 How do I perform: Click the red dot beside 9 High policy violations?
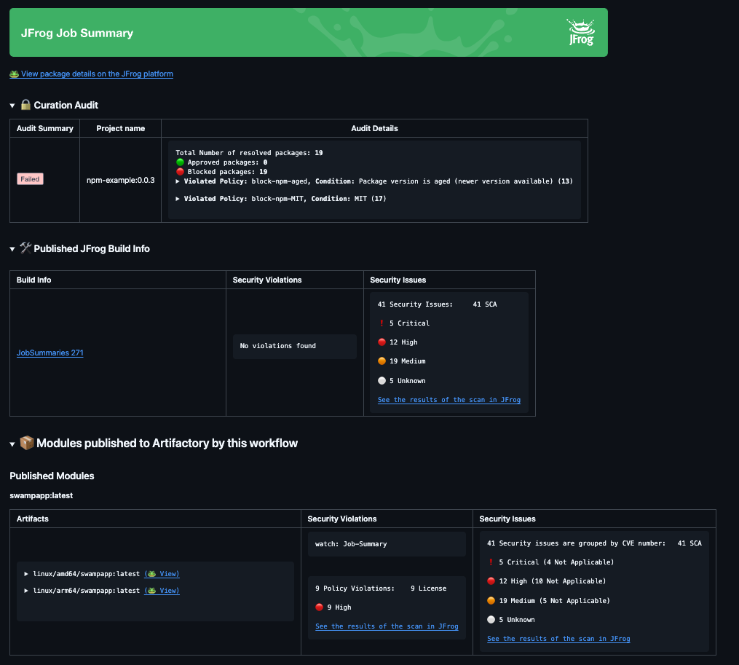coord(319,607)
